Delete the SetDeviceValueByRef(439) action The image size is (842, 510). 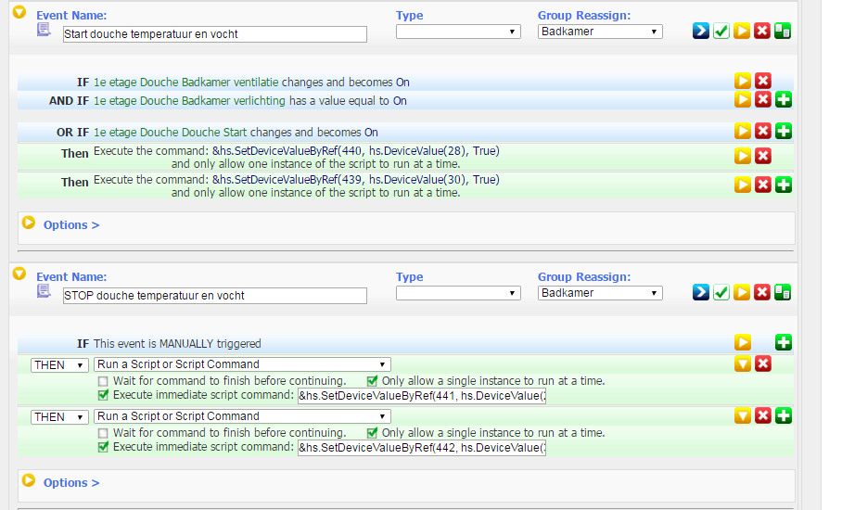(763, 185)
